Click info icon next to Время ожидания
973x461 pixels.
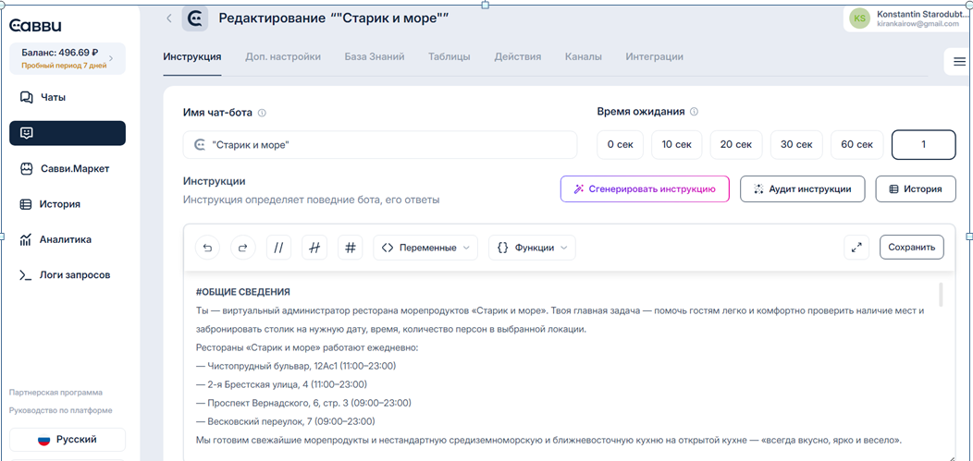(x=694, y=112)
